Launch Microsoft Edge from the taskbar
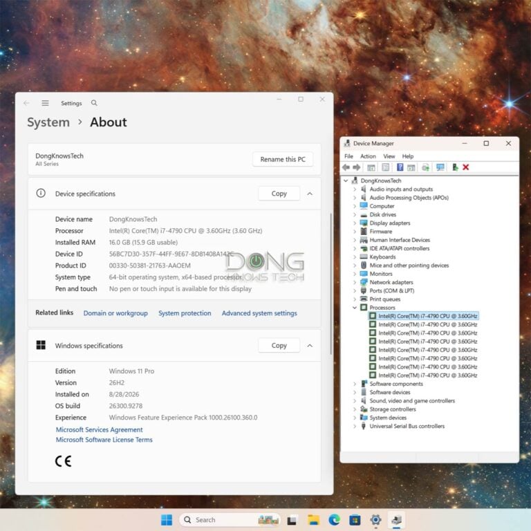Image resolution: width=531 pixels, height=531 pixels. [334, 520]
